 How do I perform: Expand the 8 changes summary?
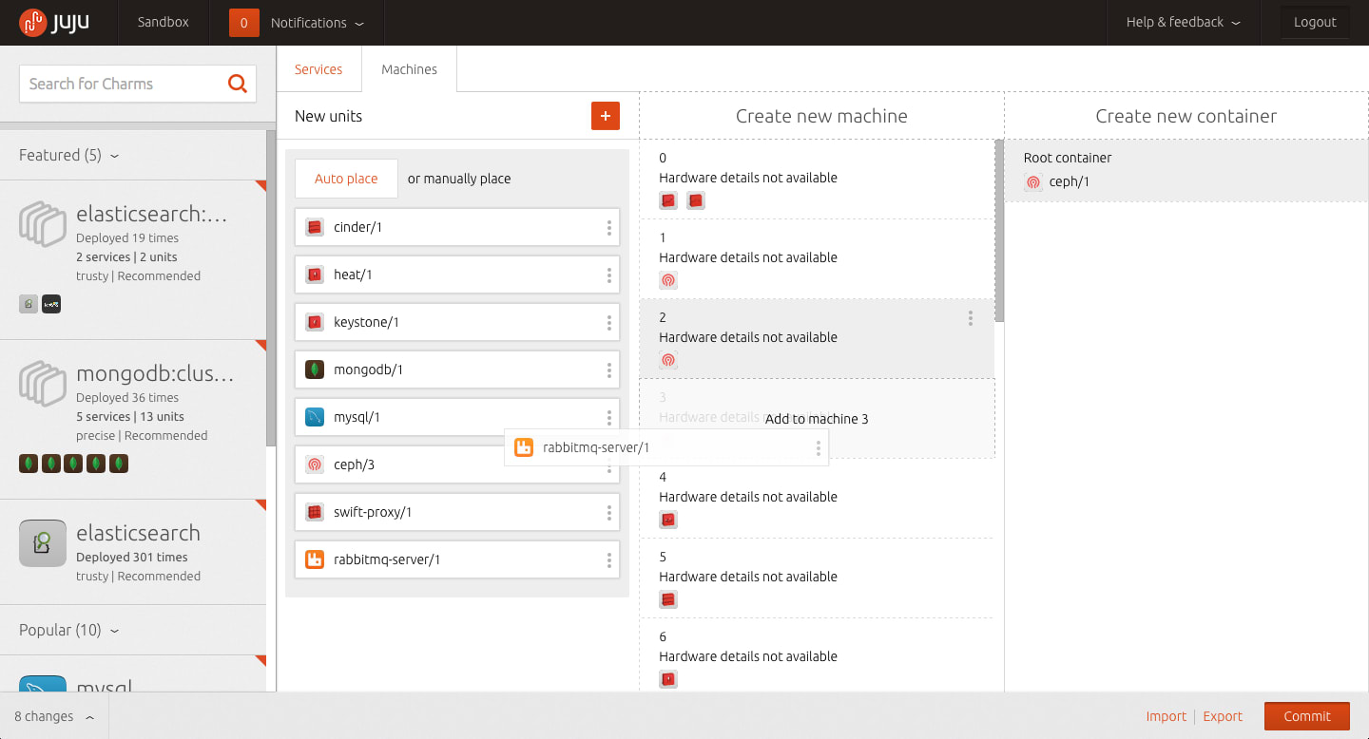point(54,716)
